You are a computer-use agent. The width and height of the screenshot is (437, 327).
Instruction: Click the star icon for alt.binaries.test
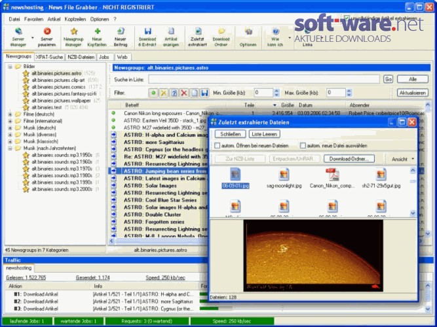tap(26, 107)
